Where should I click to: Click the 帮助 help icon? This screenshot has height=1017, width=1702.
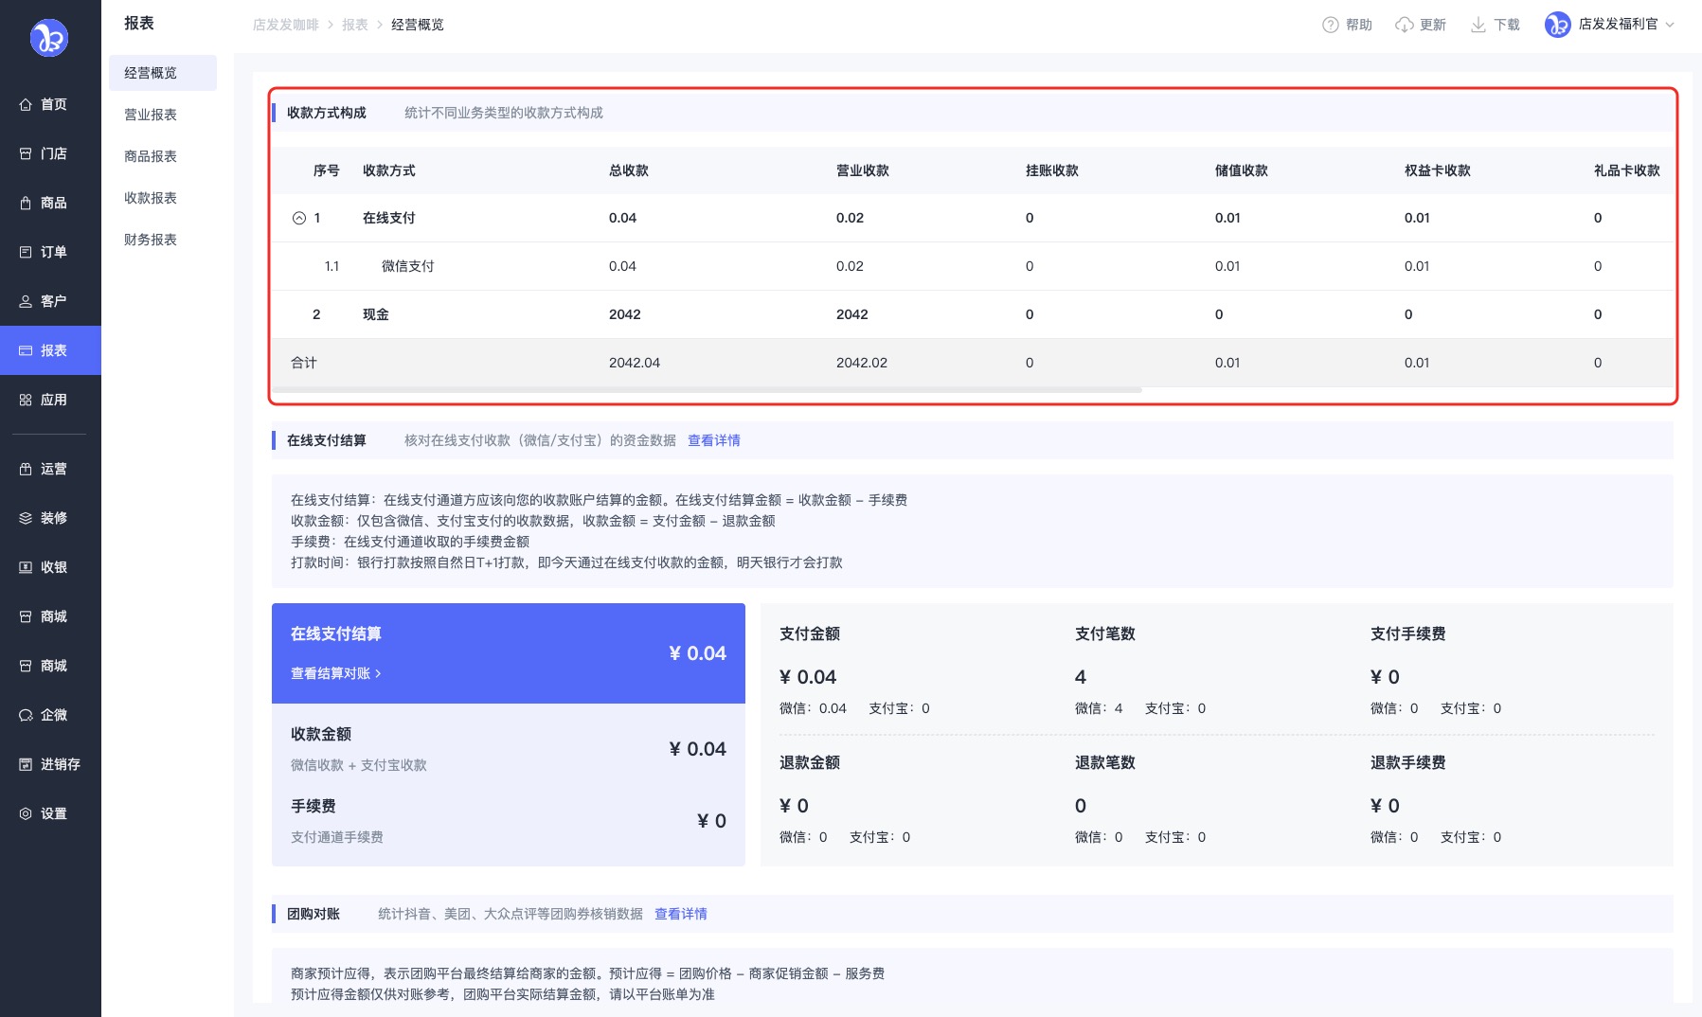[1331, 25]
